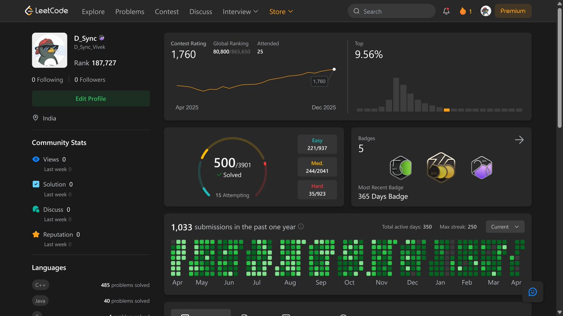Click the Discuss icon in Community Stats
The height and width of the screenshot is (316, 563).
37,209
